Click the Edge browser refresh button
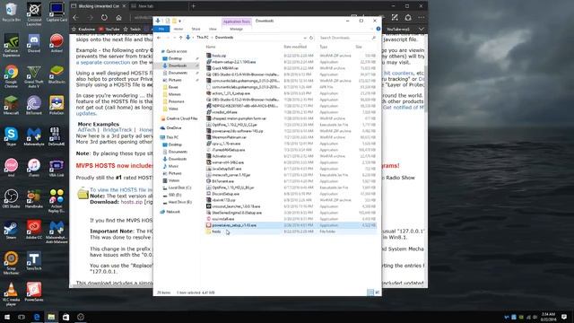The image size is (574, 323). coord(104,17)
